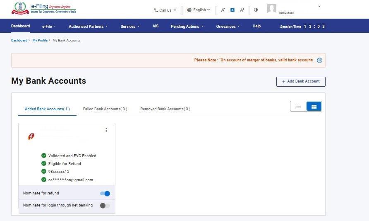Switch to card grid view layout
The width and height of the screenshot is (369, 221).
click(x=314, y=107)
